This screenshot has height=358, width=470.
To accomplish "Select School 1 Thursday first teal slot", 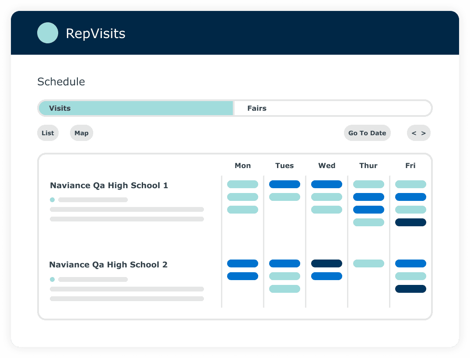I will (x=368, y=184).
